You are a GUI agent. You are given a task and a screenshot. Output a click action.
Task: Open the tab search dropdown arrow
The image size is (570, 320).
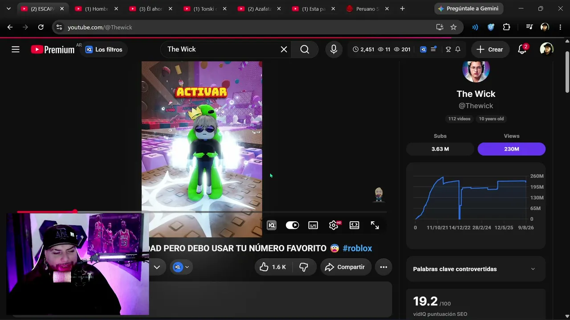coord(8,8)
